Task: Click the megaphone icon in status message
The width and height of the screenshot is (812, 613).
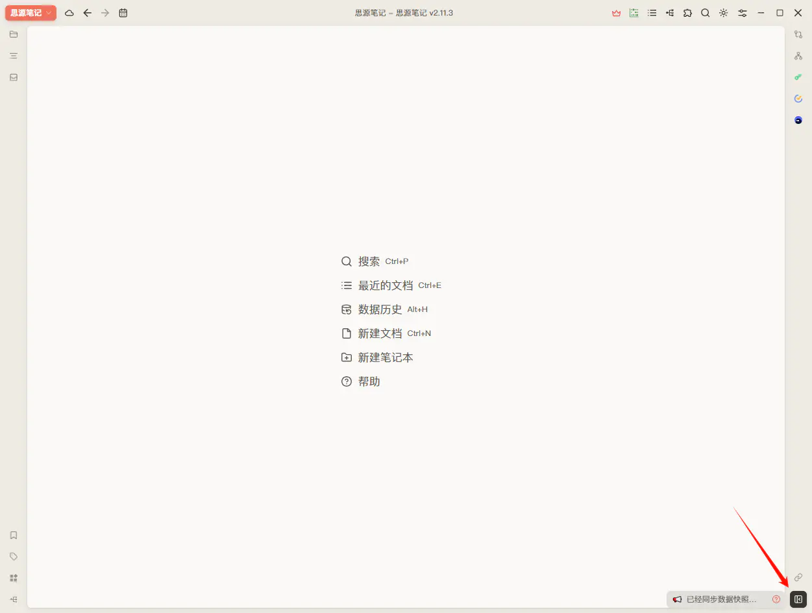Action: [677, 599]
